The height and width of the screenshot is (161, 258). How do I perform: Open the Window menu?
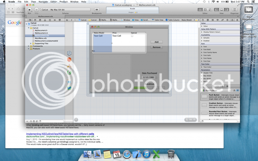74,2
